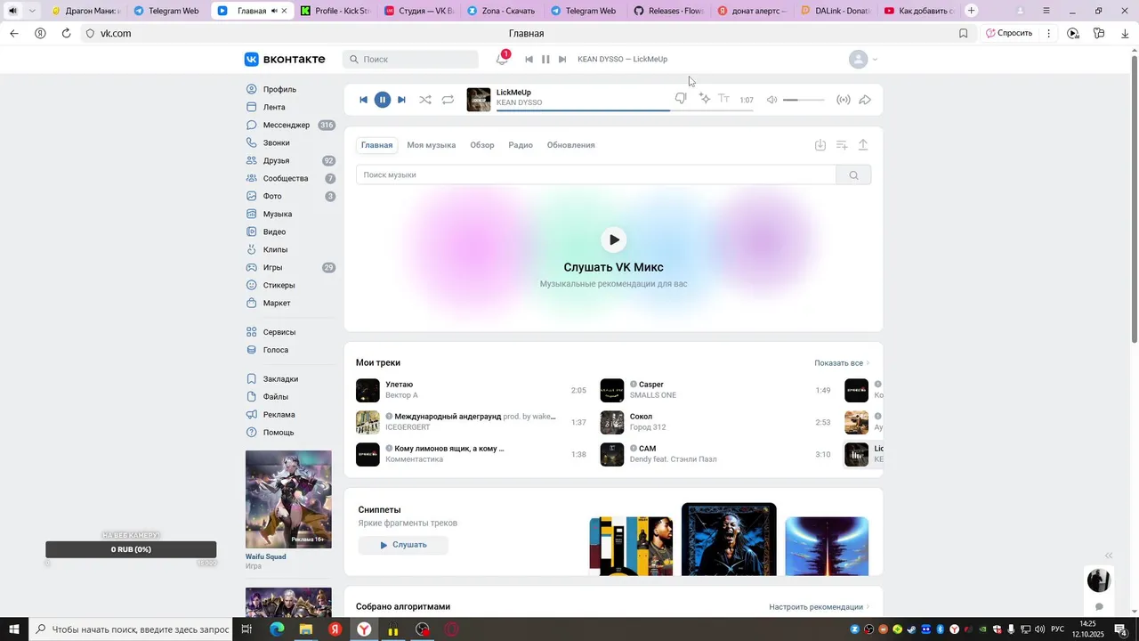Click previous track in header mini-player

click(x=529, y=59)
